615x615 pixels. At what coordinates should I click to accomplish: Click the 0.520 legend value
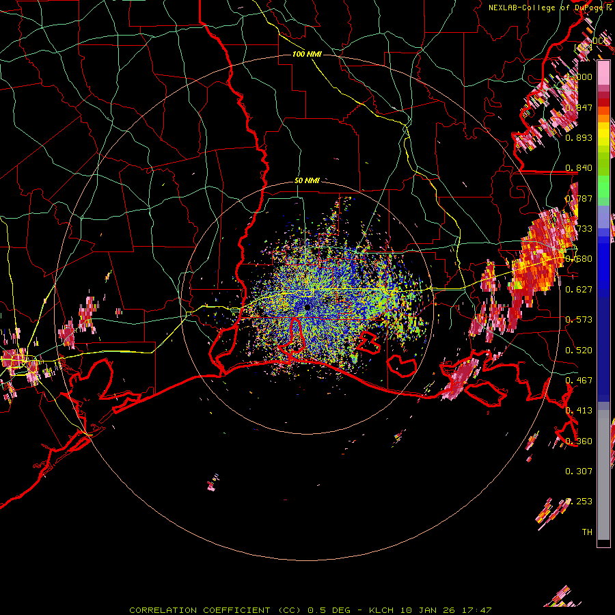tap(579, 350)
